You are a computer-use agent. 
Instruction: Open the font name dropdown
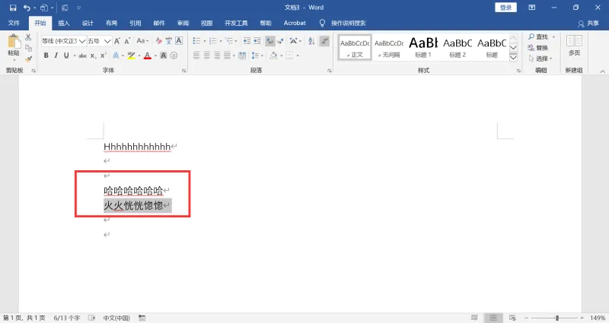click(x=82, y=41)
